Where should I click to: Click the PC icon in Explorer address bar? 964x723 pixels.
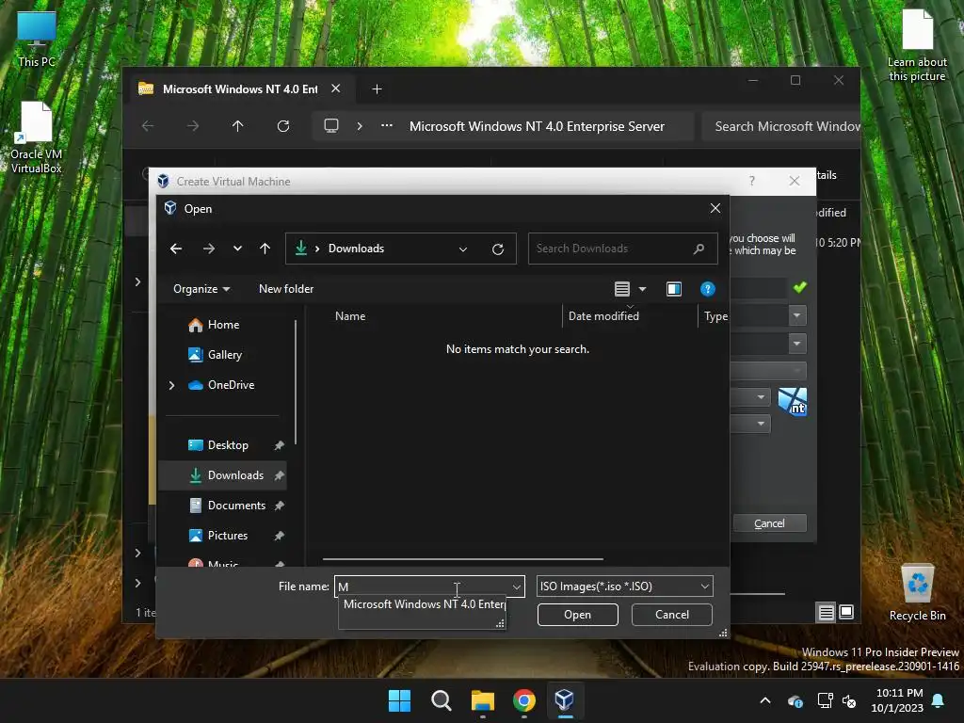(331, 126)
